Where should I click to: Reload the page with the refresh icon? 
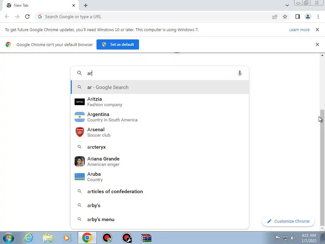pyautogui.click(x=27, y=17)
